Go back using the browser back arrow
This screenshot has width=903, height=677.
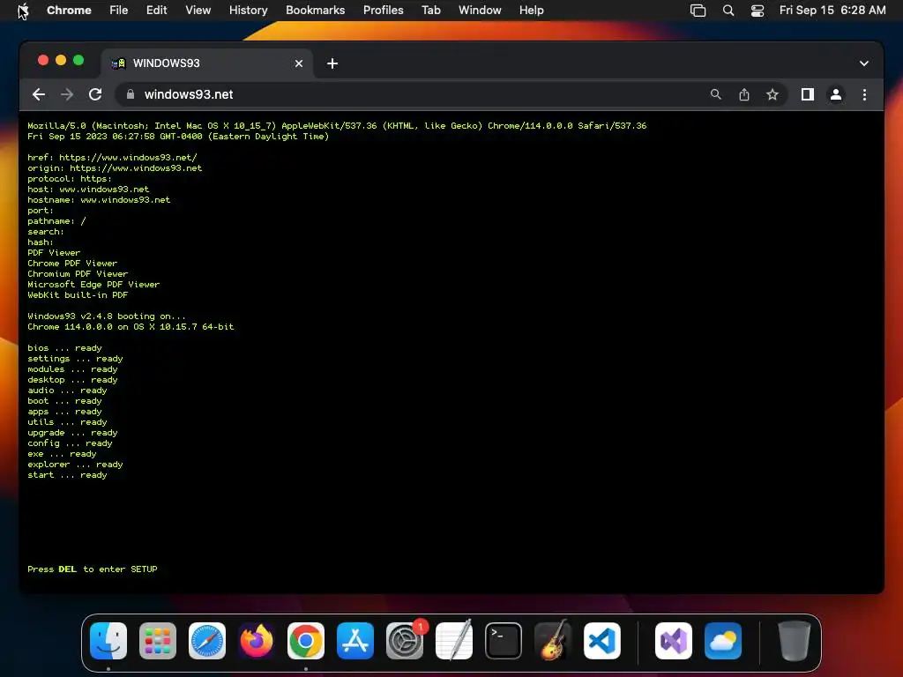[39, 94]
